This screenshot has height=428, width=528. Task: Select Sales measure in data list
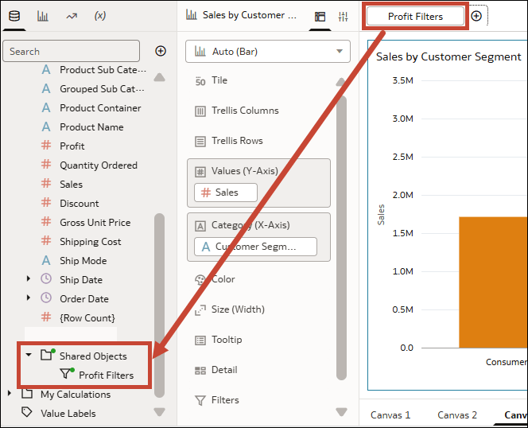click(x=71, y=185)
